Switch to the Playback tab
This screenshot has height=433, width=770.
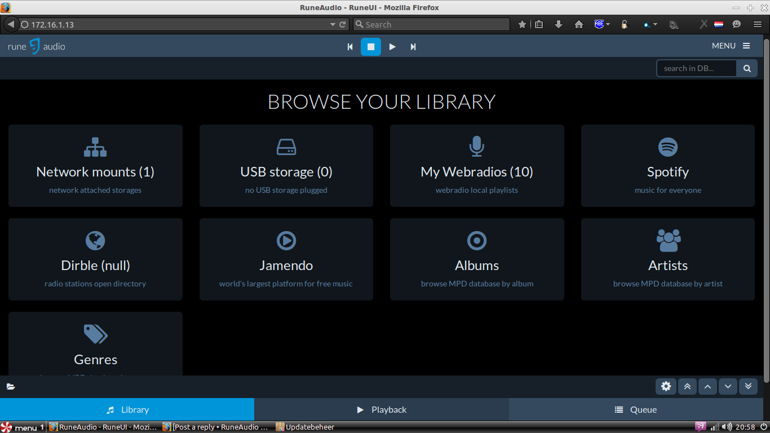(382, 409)
